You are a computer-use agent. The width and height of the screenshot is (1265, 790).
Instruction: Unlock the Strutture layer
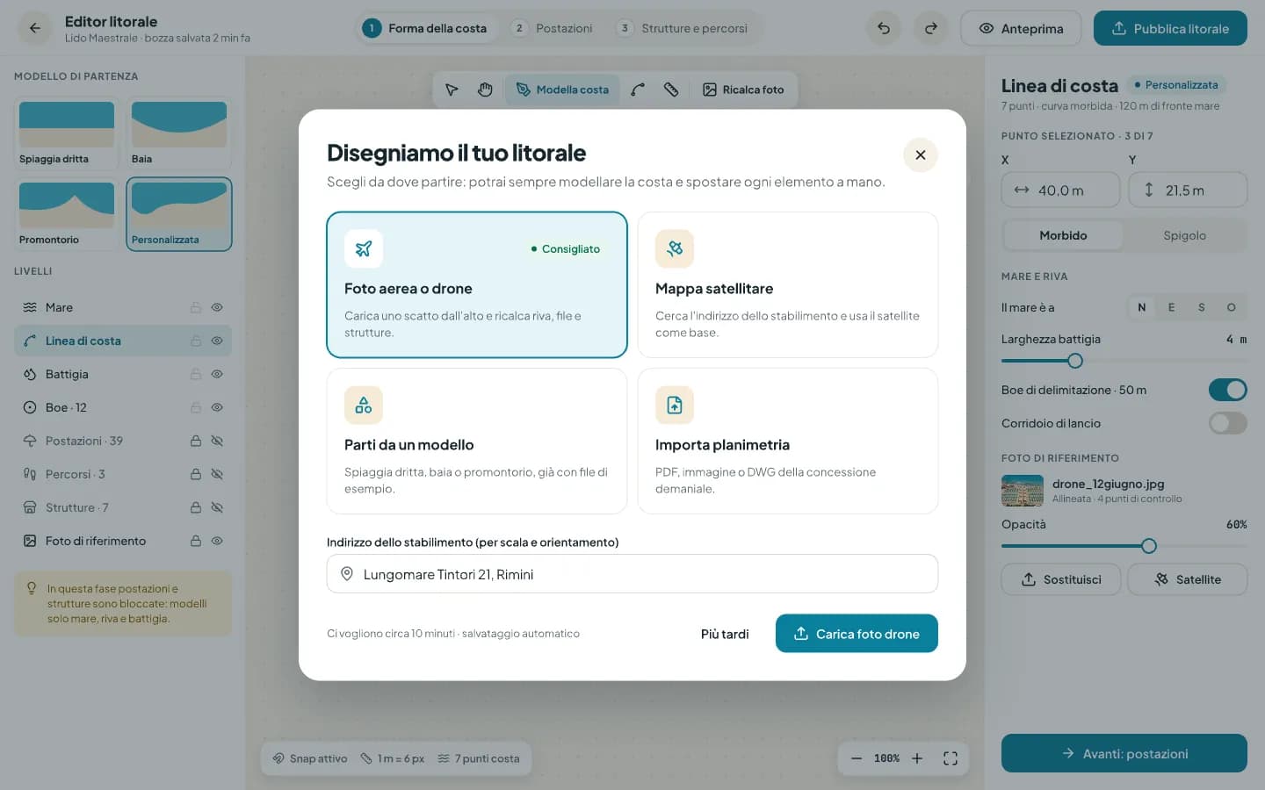[196, 507]
